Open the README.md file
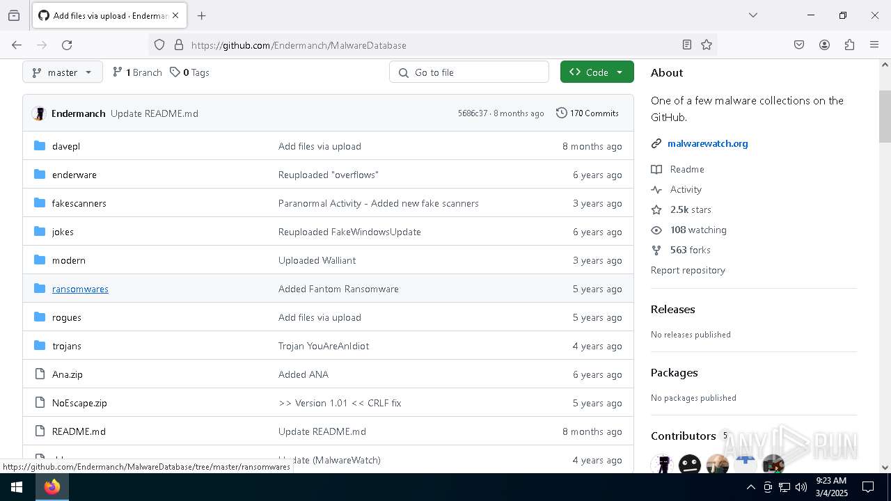Image resolution: width=891 pixels, height=501 pixels. [79, 431]
